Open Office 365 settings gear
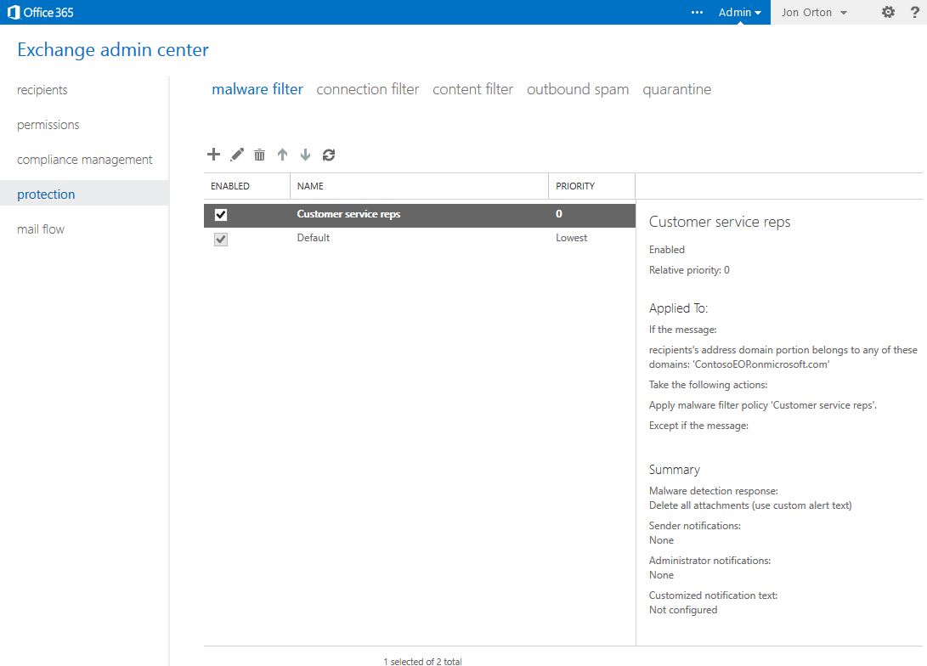The width and height of the screenshot is (927, 666). pos(888,12)
